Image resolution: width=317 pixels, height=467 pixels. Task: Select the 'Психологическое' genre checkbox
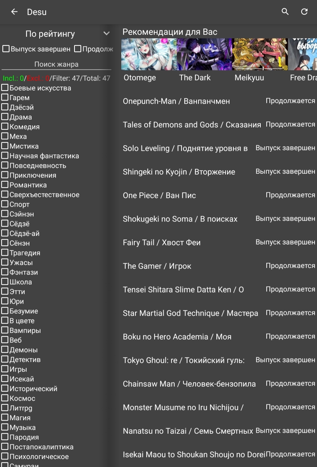(5, 456)
